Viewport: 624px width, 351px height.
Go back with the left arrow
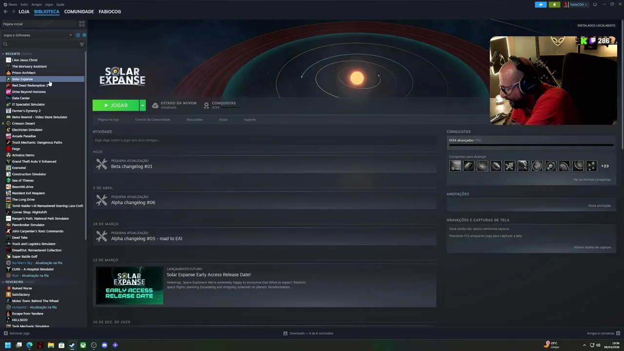pyautogui.click(x=5, y=11)
